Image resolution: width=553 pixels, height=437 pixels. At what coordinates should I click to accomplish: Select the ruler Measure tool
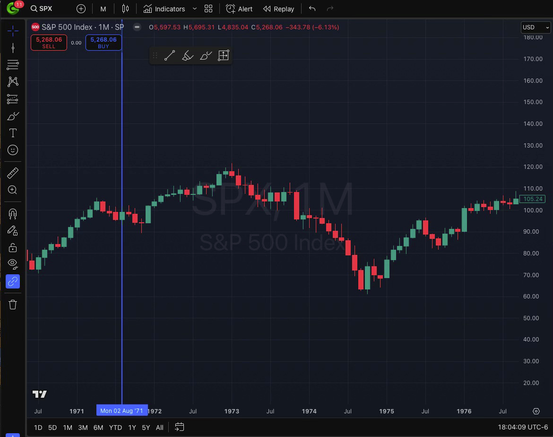(13, 173)
